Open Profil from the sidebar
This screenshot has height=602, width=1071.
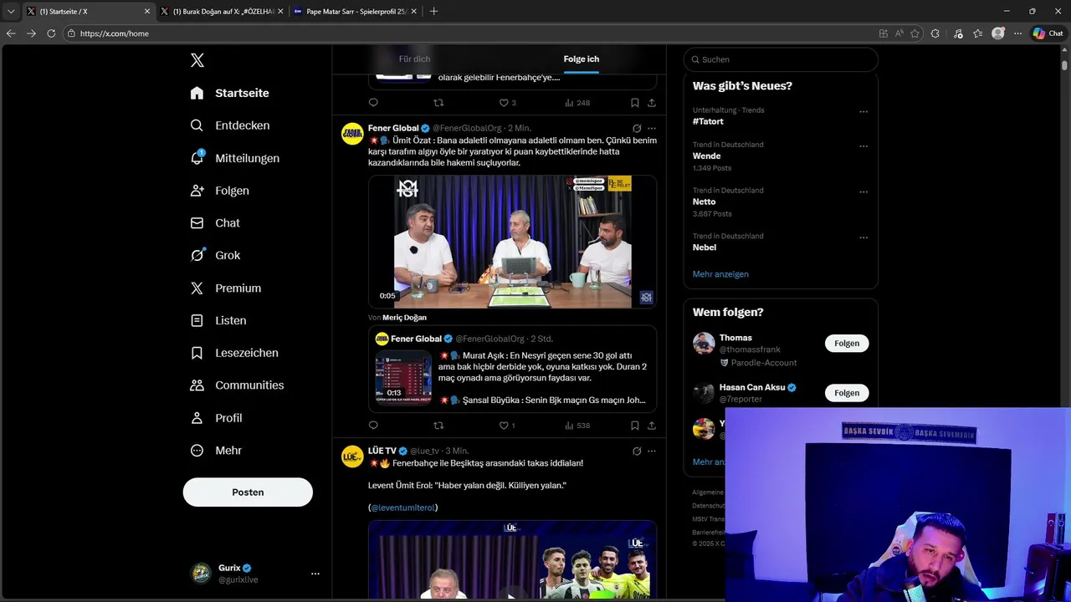(x=217, y=418)
